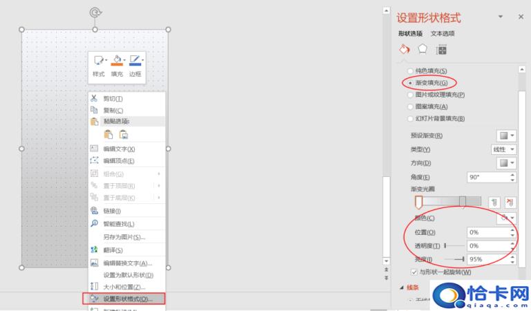This screenshot has height=311, width=531.
Task: Click the rotation handle above the shape
Action: tap(95, 13)
